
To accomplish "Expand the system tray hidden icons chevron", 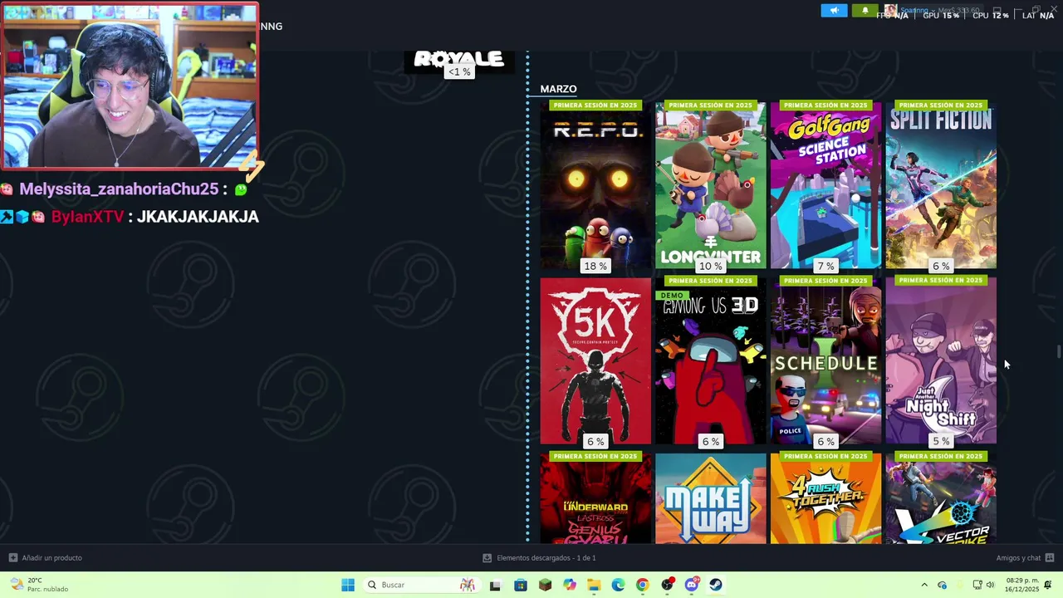I will tap(924, 585).
